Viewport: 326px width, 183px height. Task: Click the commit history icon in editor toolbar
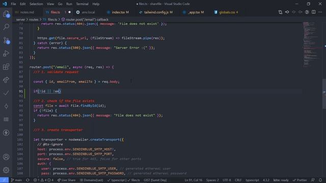pyautogui.click(x=287, y=12)
